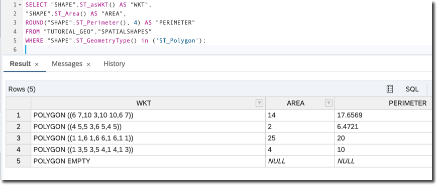The image size is (437, 185).
Task: Open the result table settings icon
Action: [390, 89]
